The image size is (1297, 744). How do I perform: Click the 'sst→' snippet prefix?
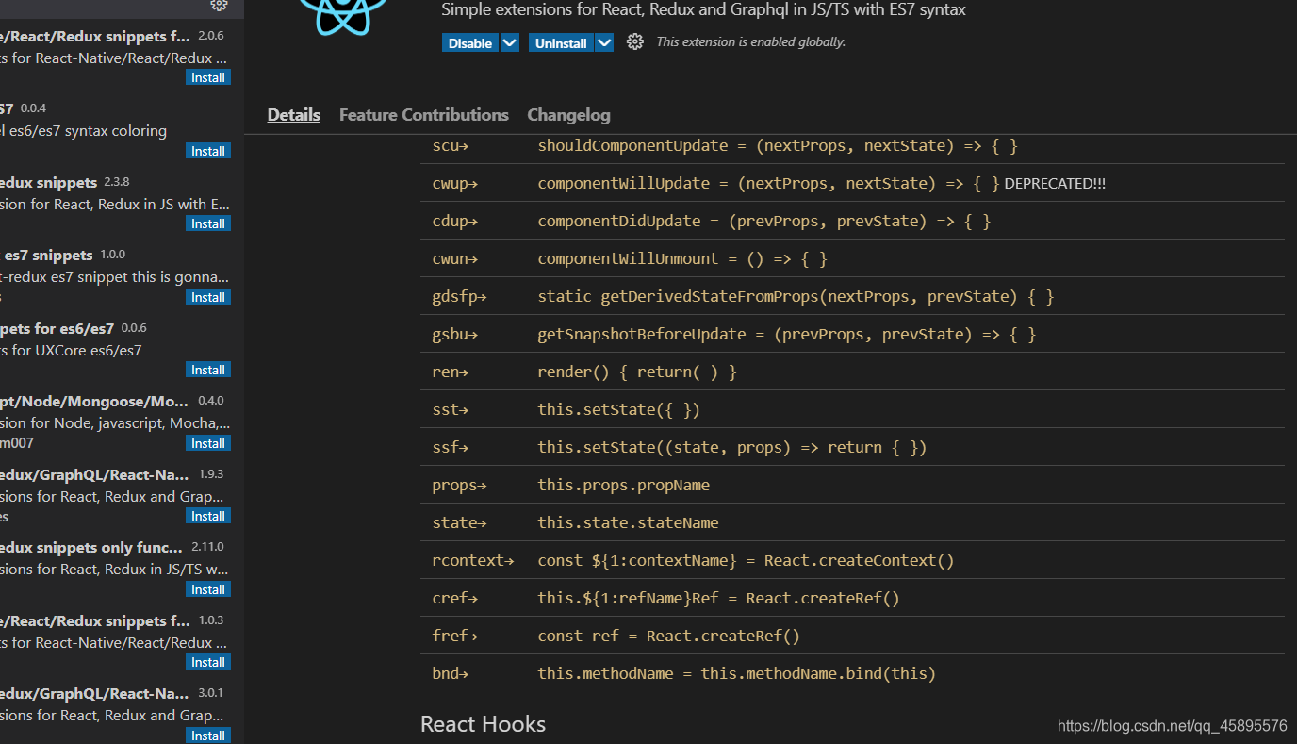coord(451,410)
